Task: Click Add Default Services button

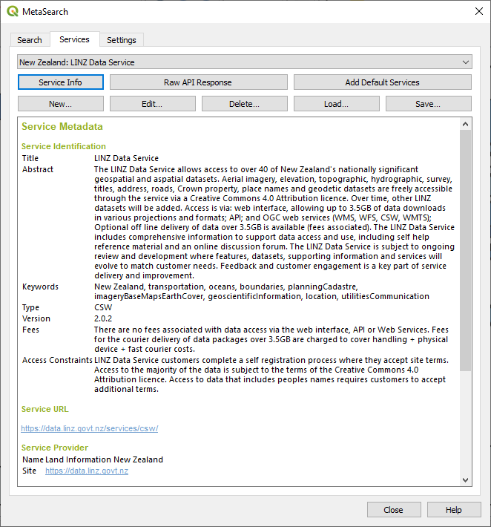Action: [382, 82]
